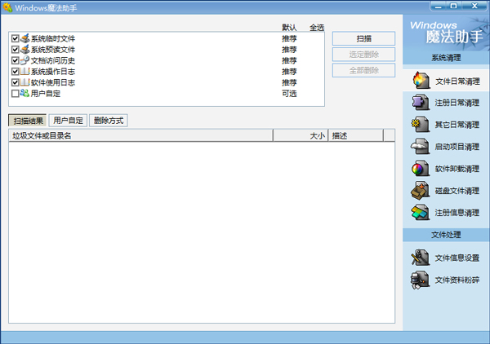Click the 扫描 button
The width and height of the screenshot is (490, 344).
pos(363,38)
